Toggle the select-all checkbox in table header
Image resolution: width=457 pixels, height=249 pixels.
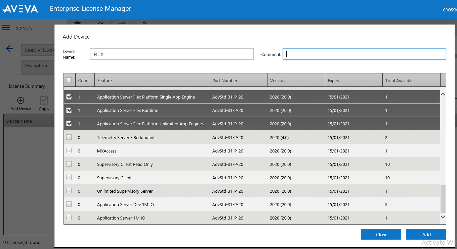[69, 80]
